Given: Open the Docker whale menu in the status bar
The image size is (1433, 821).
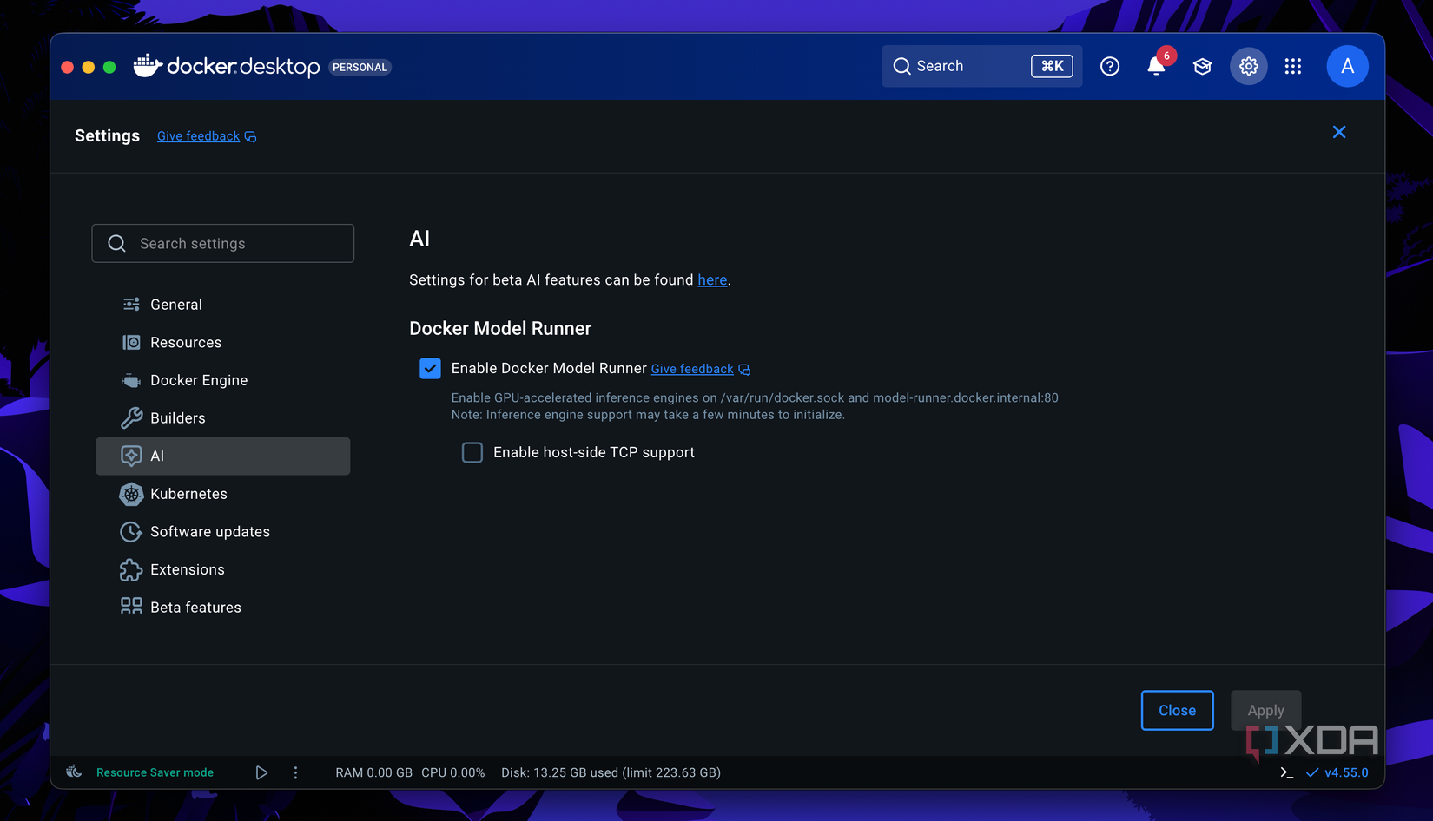Looking at the screenshot, I should point(74,772).
